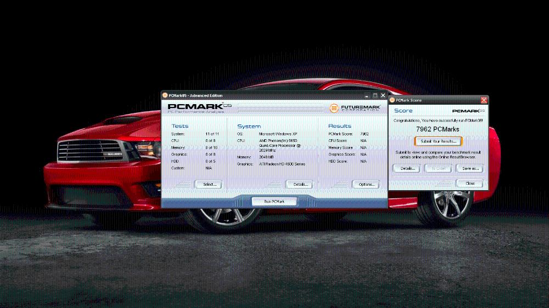Click the 'Graphics Score:' label
549x308 pixels.
tap(341, 154)
